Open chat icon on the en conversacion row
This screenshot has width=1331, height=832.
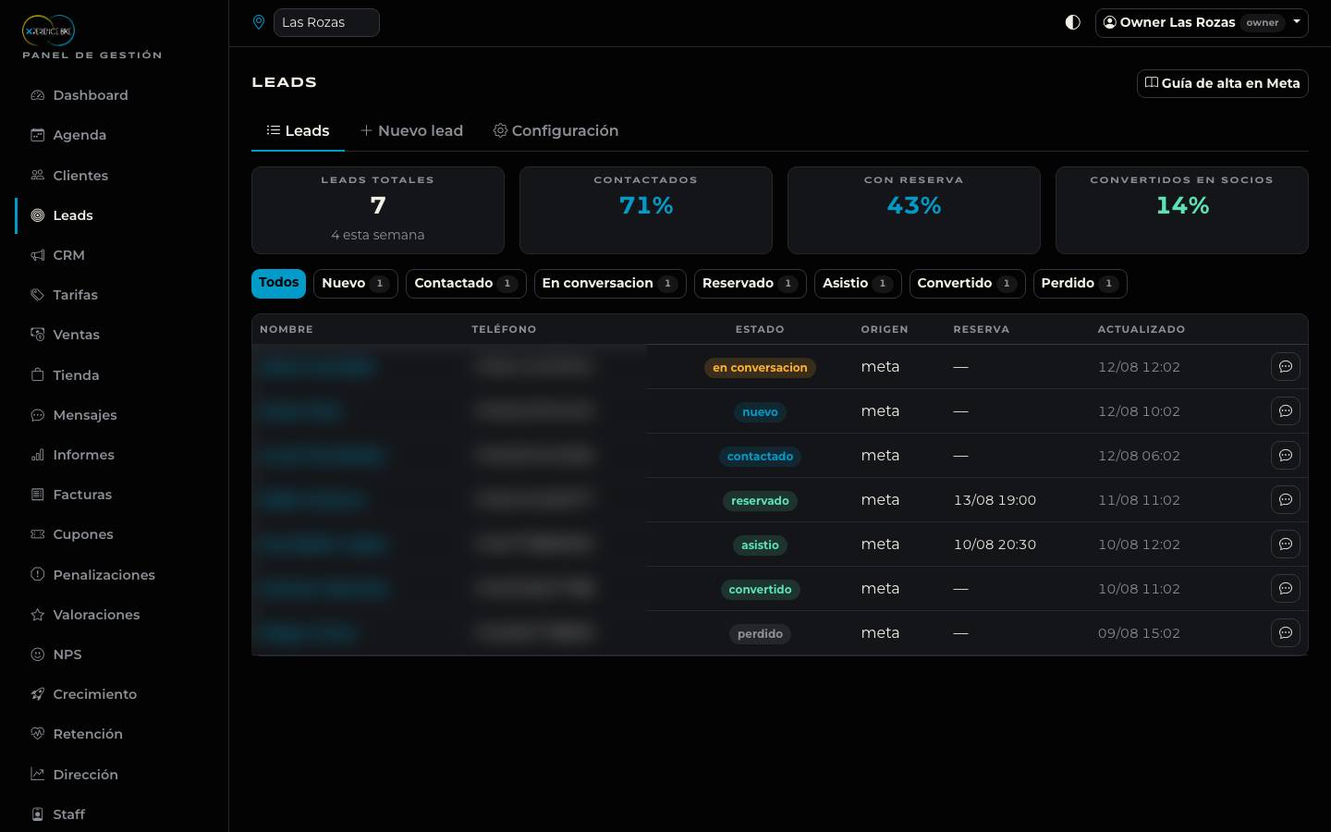(1286, 367)
